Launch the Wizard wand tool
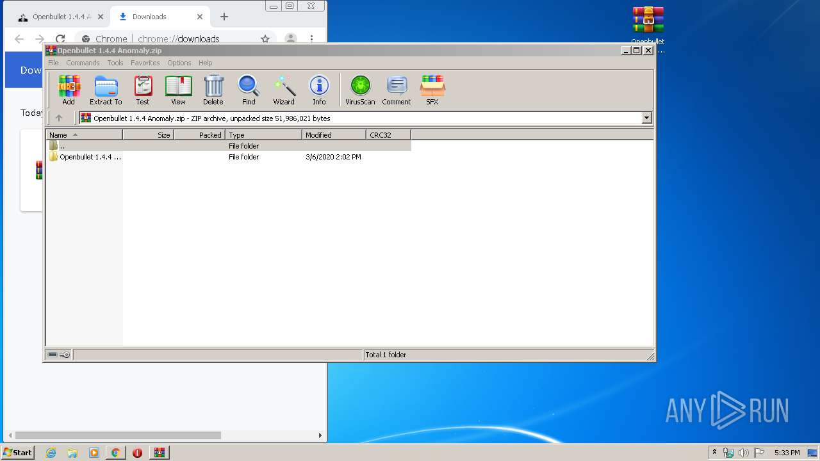 point(284,90)
